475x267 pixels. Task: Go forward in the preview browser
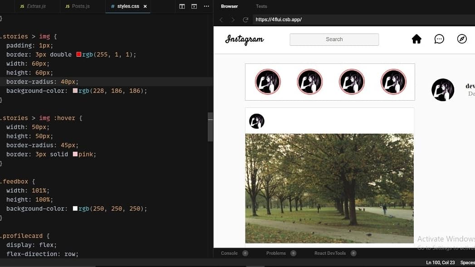pyautogui.click(x=233, y=19)
